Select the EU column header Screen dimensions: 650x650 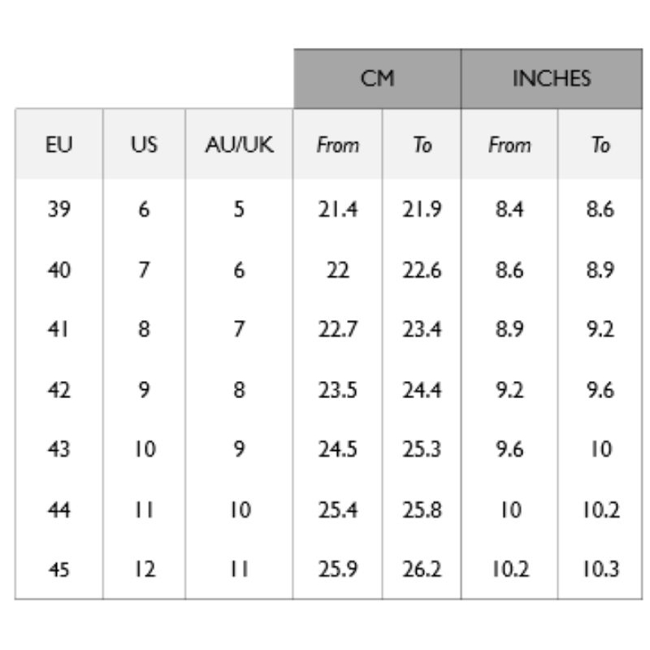(x=58, y=145)
